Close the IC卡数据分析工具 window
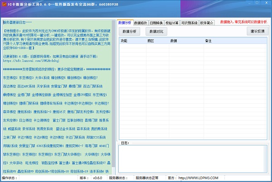This screenshot has height=182, width=272. click(267, 3)
